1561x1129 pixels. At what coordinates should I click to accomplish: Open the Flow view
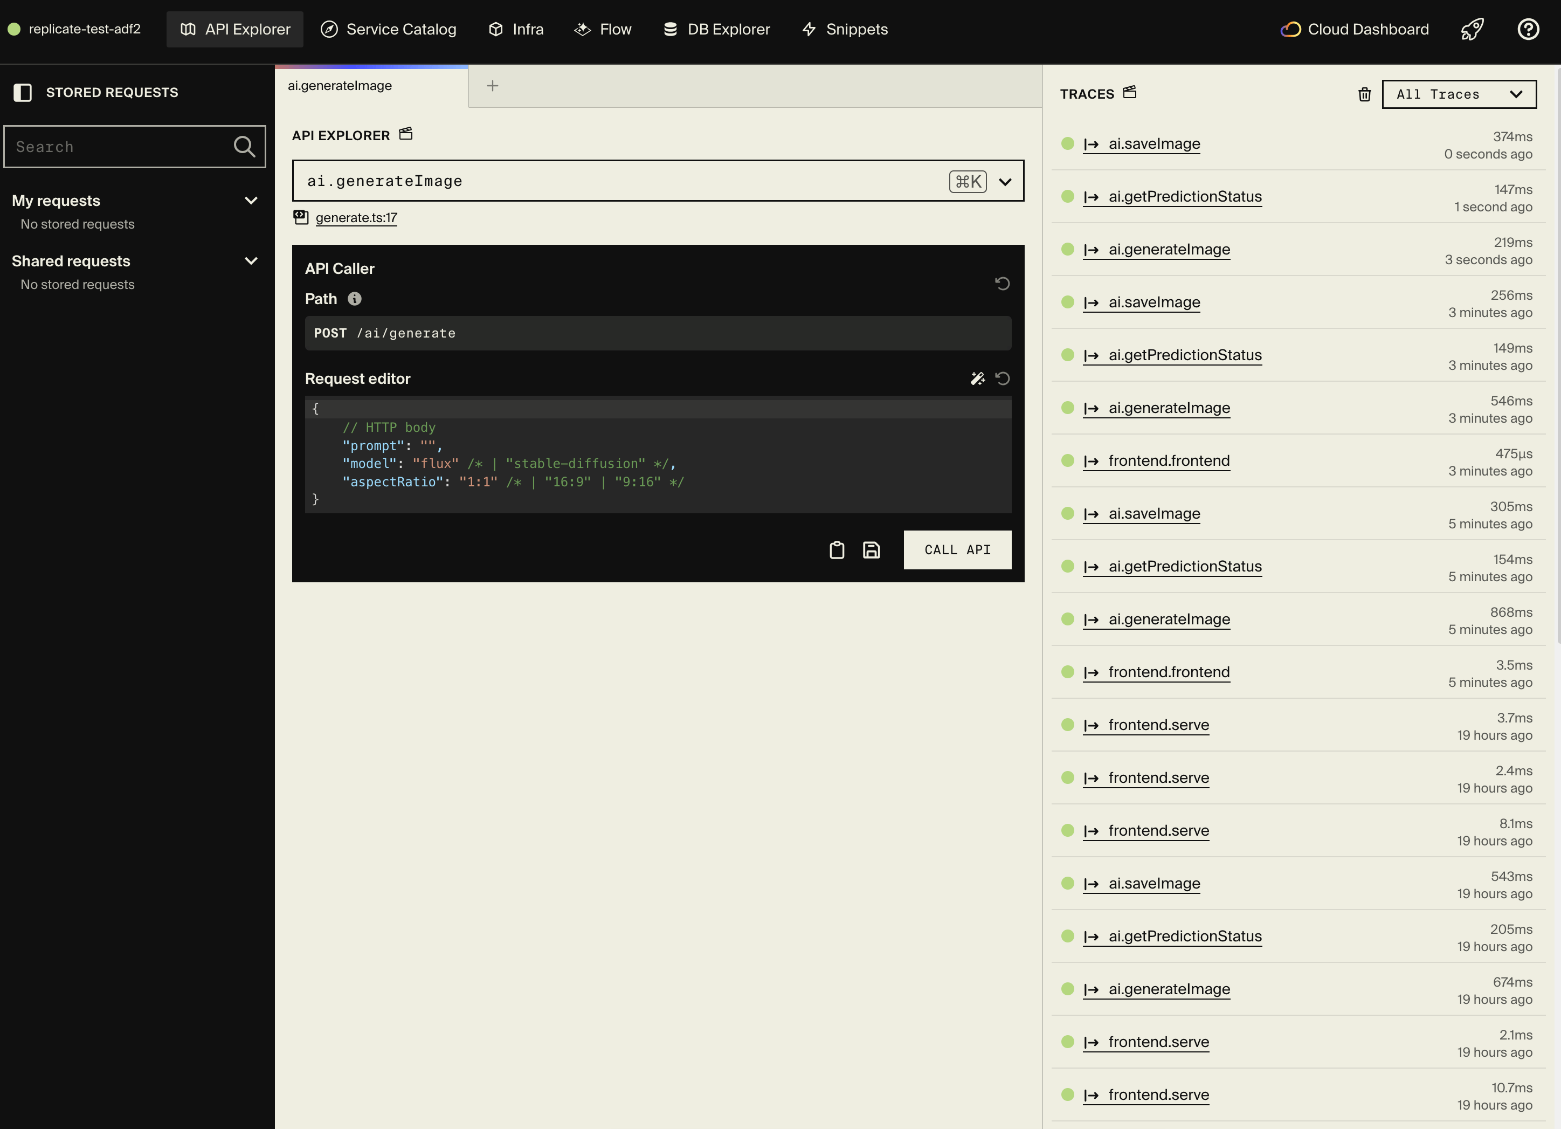(x=602, y=29)
